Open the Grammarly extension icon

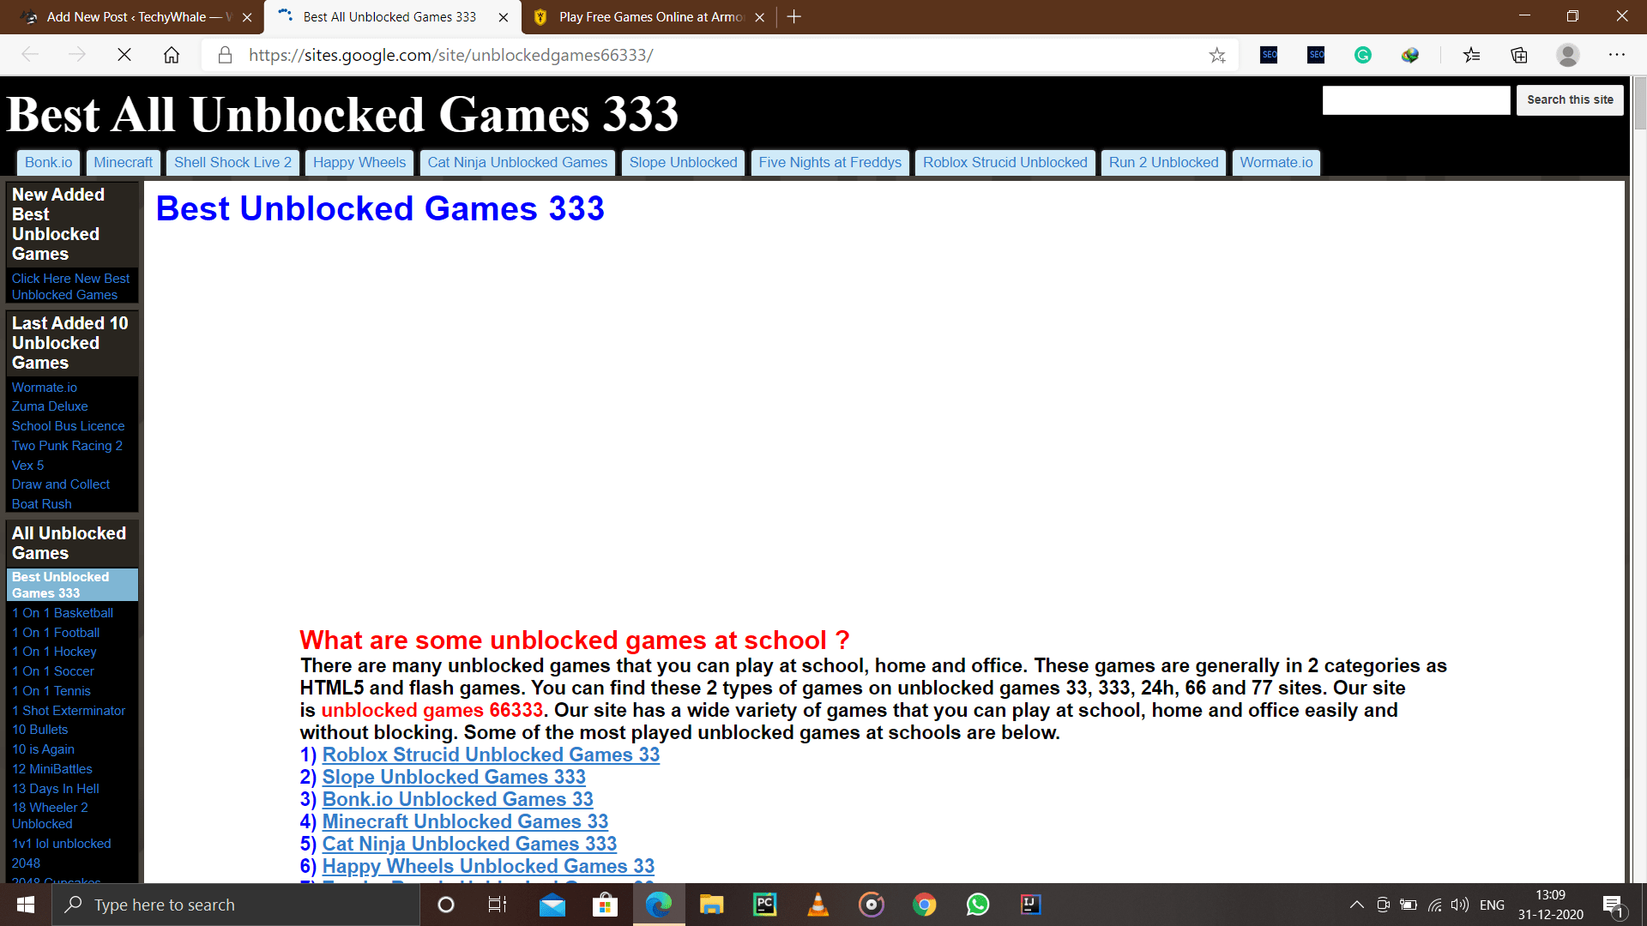(x=1362, y=55)
